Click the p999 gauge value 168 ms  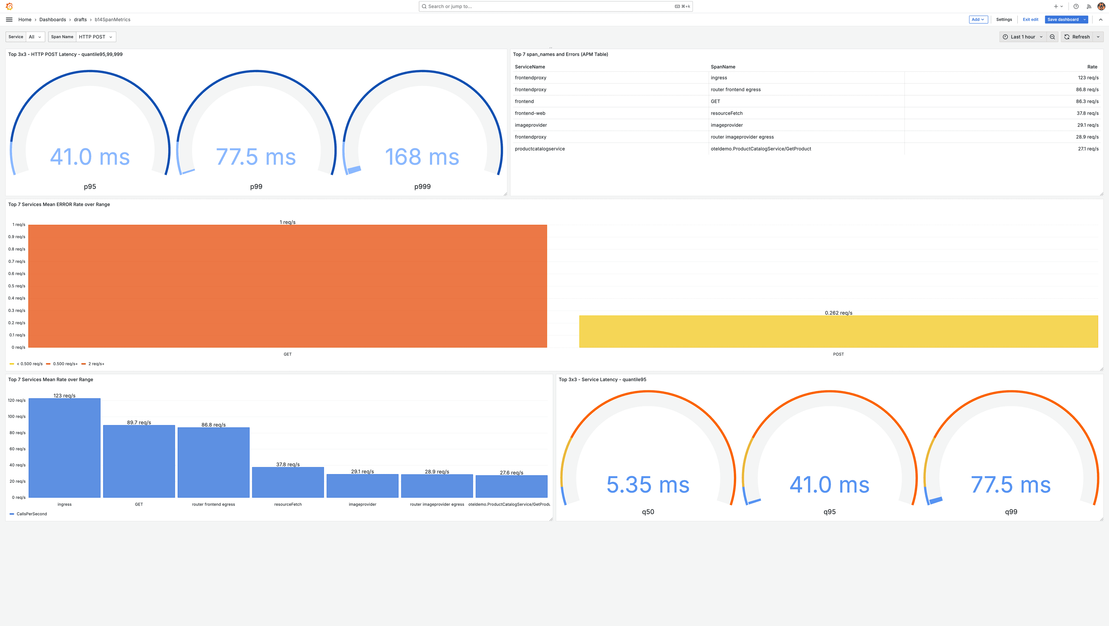point(422,157)
